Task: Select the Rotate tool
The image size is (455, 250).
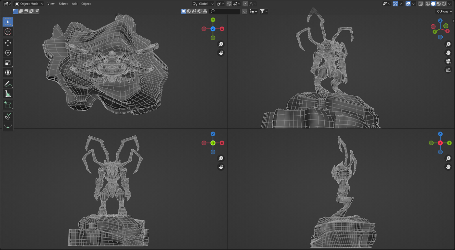Action: (8, 53)
